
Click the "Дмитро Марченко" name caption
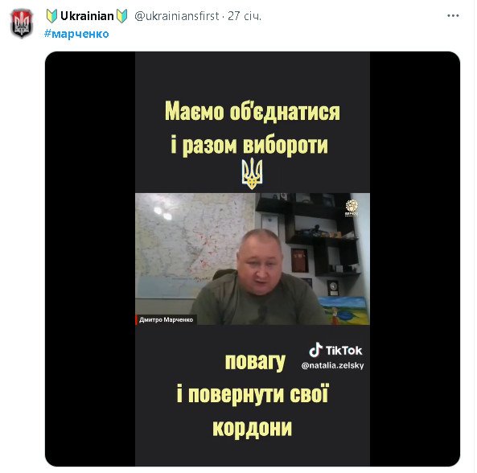[166, 319]
